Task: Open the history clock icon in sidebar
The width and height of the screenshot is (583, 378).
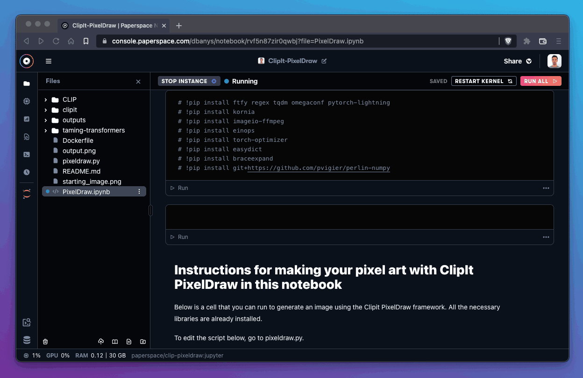Action: click(27, 172)
